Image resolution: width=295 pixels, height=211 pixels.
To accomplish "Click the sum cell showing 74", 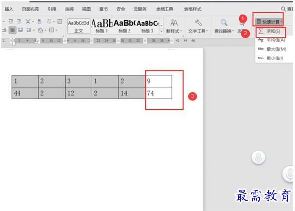I will [x=158, y=93].
